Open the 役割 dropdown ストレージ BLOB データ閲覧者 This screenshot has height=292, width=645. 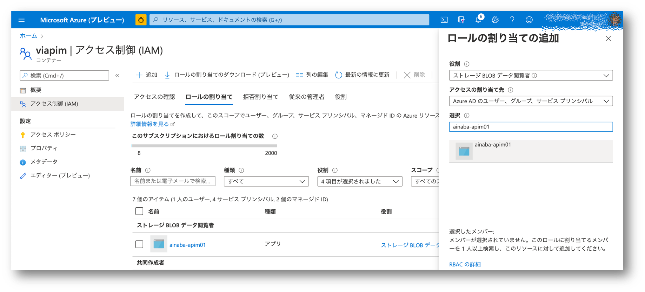[531, 75]
